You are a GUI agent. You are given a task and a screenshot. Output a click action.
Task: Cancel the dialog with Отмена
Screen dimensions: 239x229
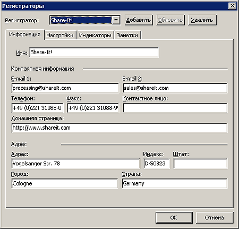click(215, 217)
